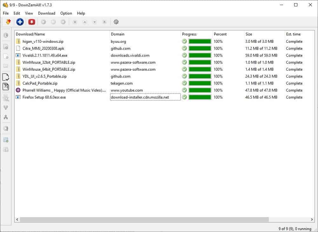Click the clock icon in the left sidebar
The width and height of the screenshot is (318, 232).
coord(6,35)
